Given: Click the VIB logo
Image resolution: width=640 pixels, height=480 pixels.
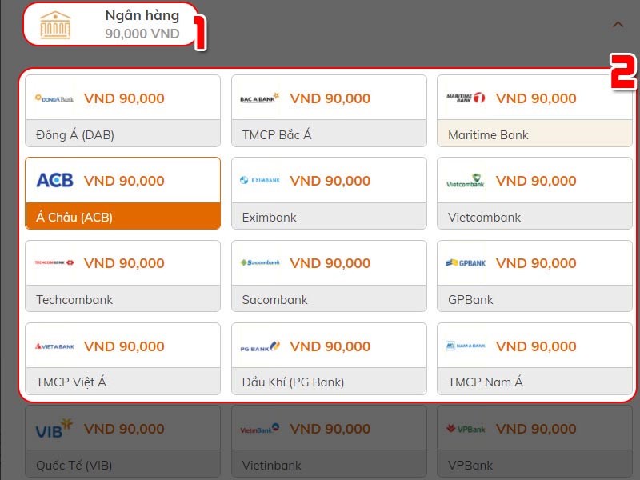Looking at the screenshot, I should (54, 429).
